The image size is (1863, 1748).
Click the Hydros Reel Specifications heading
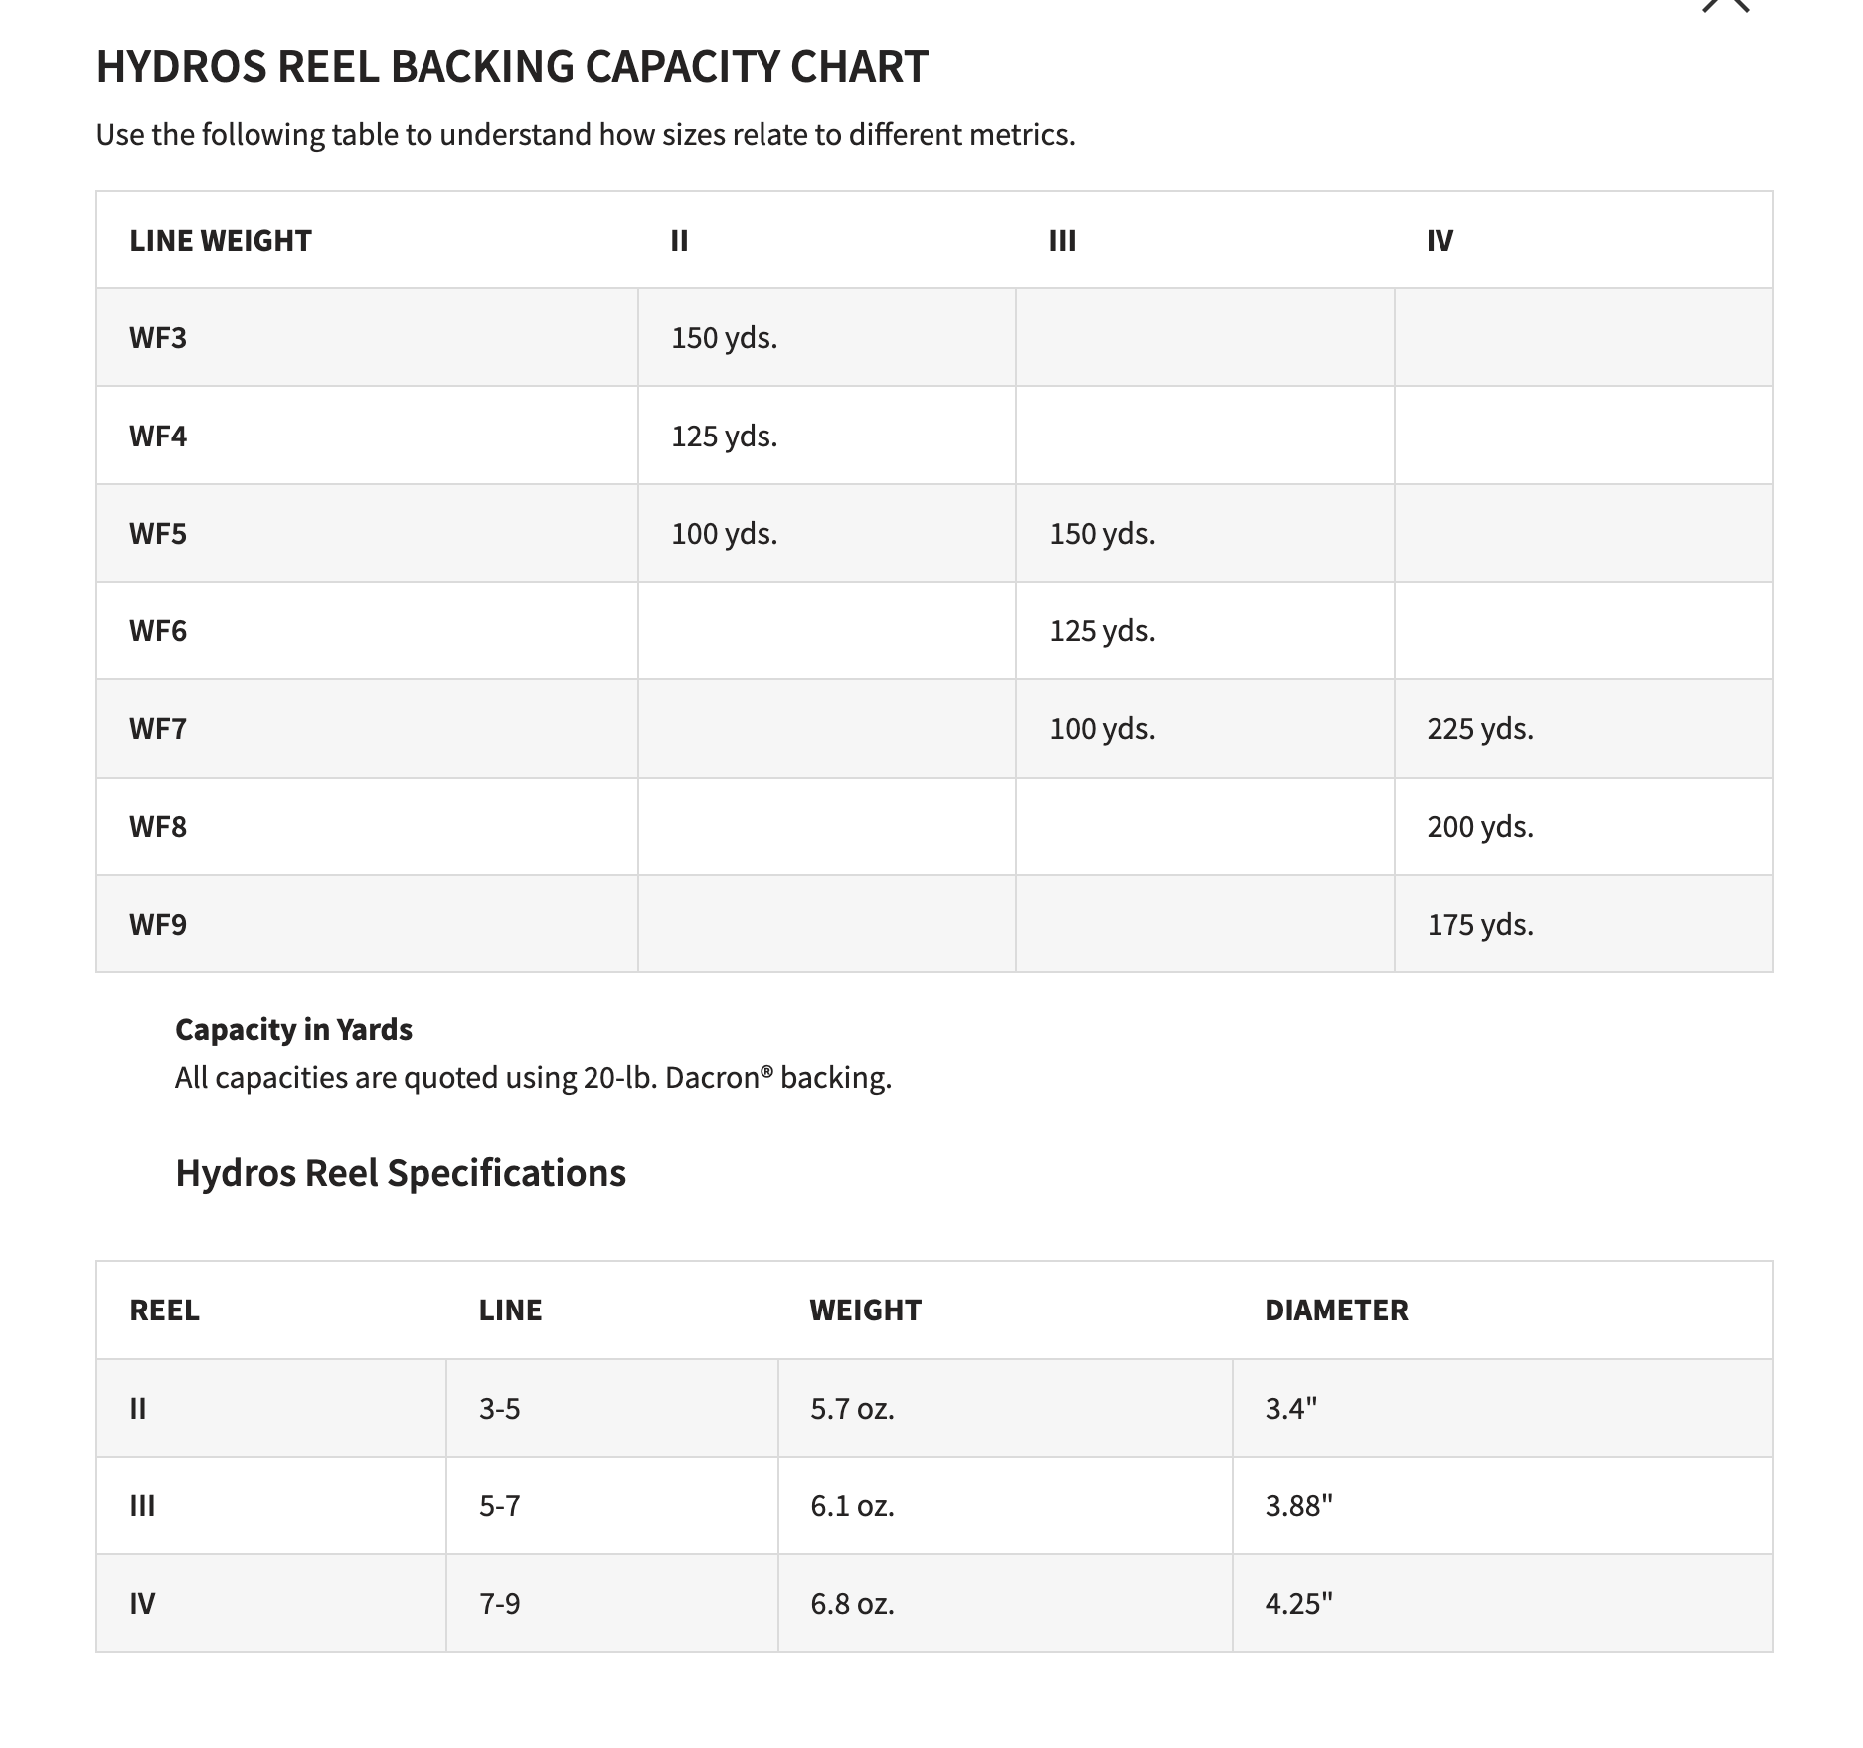click(x=401, y=1173)
